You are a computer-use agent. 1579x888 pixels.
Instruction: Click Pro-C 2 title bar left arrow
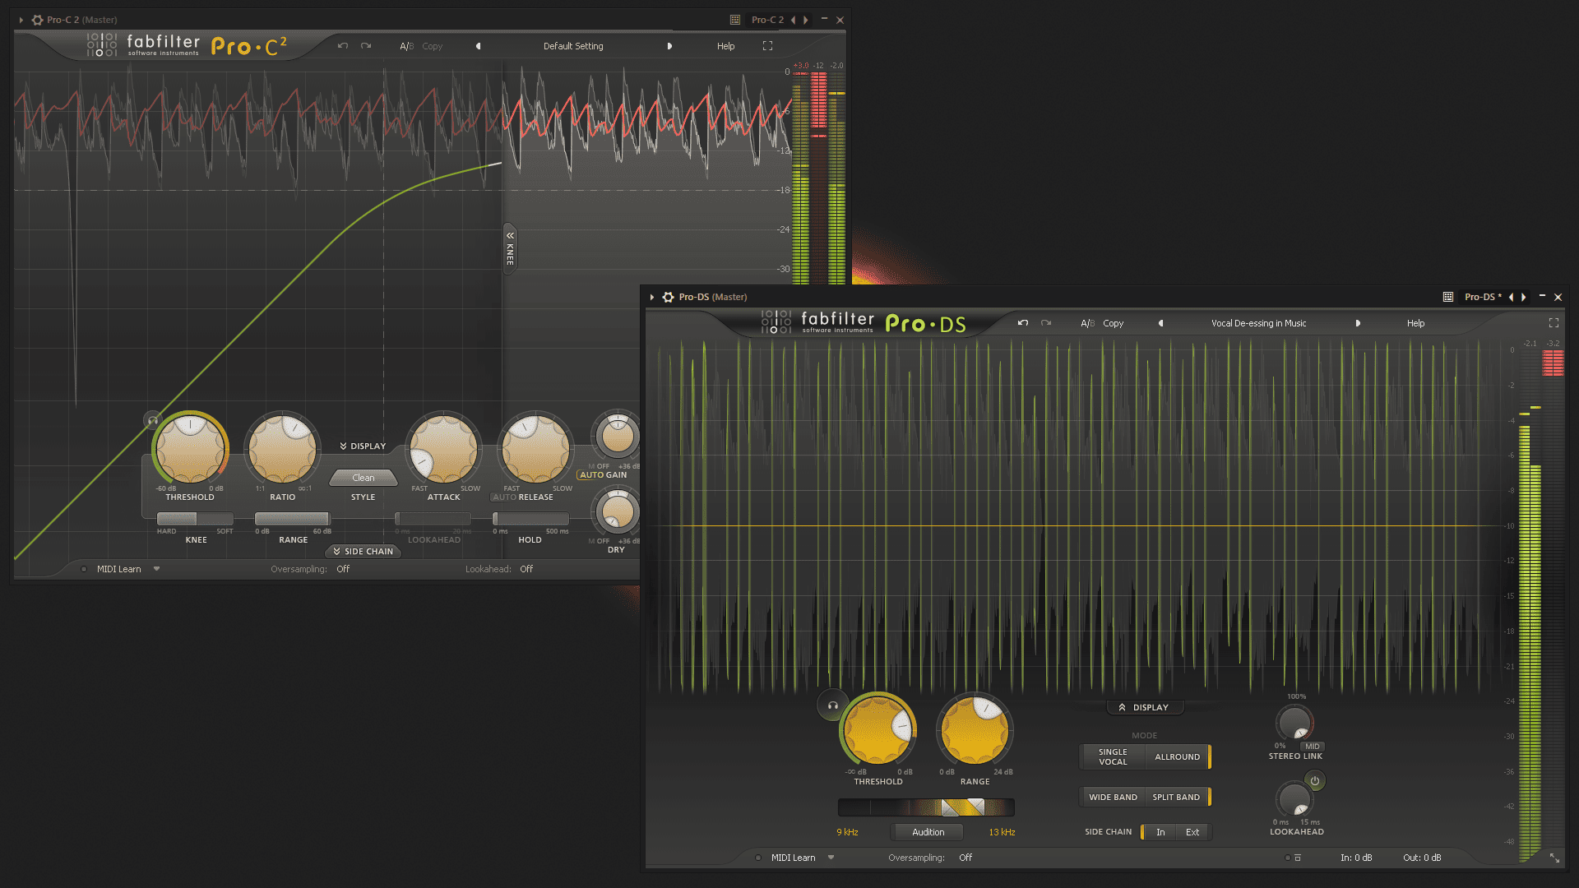[x=793, y=20]
